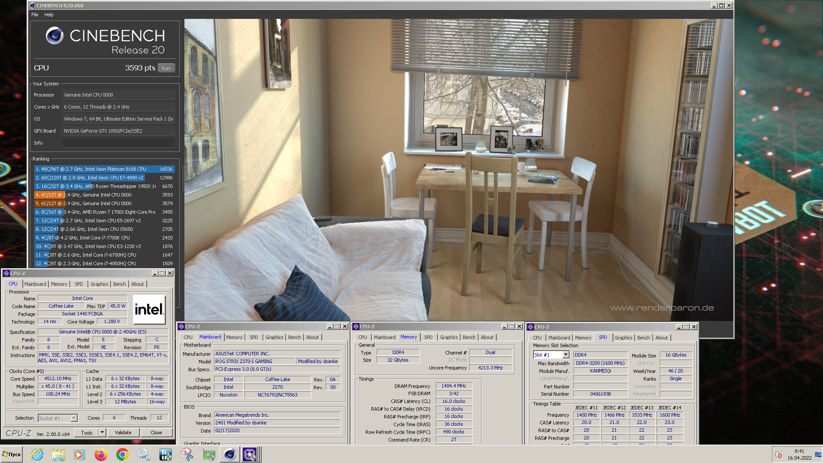This screenshot has width=823, height=463.
Task: Open Memory tab in CPU-Z CPU window
Action: click(59, 284)
